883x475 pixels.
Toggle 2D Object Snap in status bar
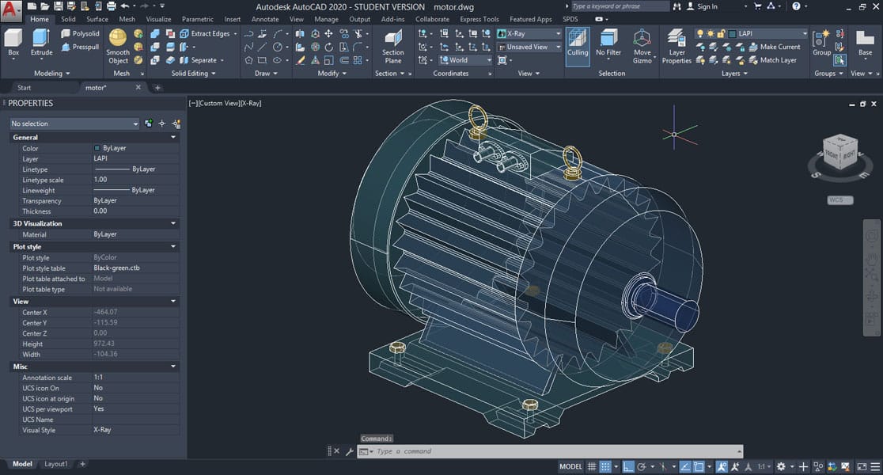point(699,466)
